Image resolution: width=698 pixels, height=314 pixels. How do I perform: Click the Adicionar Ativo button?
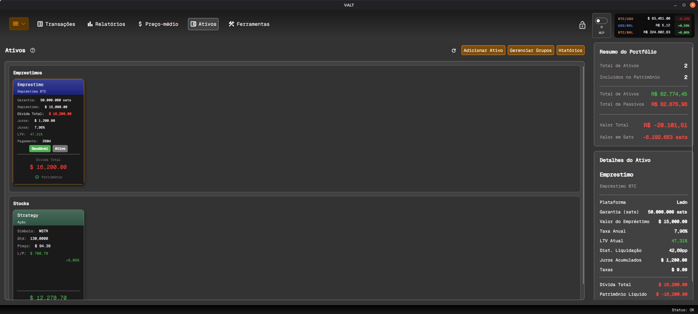[x=483, y=50]
